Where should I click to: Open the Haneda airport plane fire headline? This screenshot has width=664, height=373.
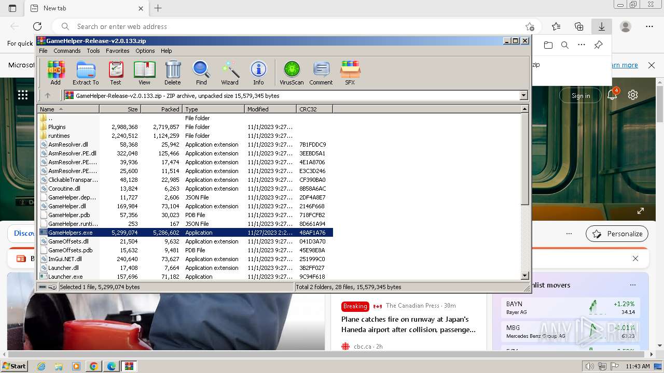click(408, 324)
